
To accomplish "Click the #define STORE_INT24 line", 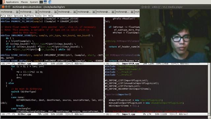I will (52, 61).
